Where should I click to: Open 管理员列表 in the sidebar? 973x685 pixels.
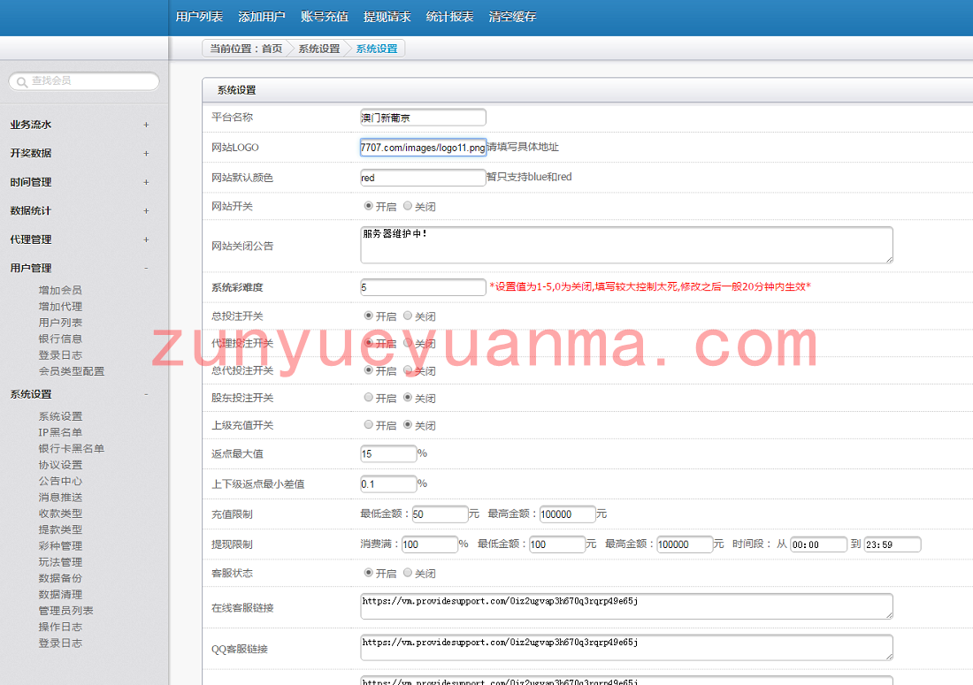point(65,610)
